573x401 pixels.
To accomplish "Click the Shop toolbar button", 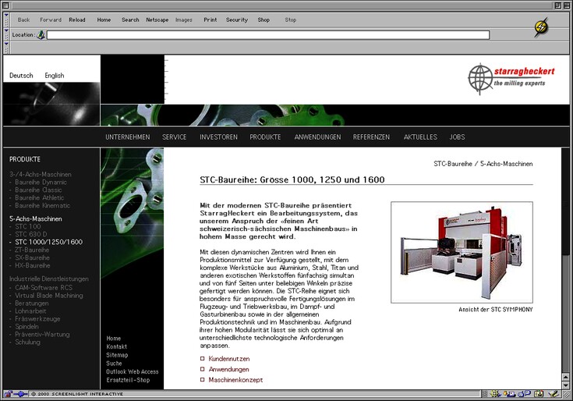I will click(264, 20).
